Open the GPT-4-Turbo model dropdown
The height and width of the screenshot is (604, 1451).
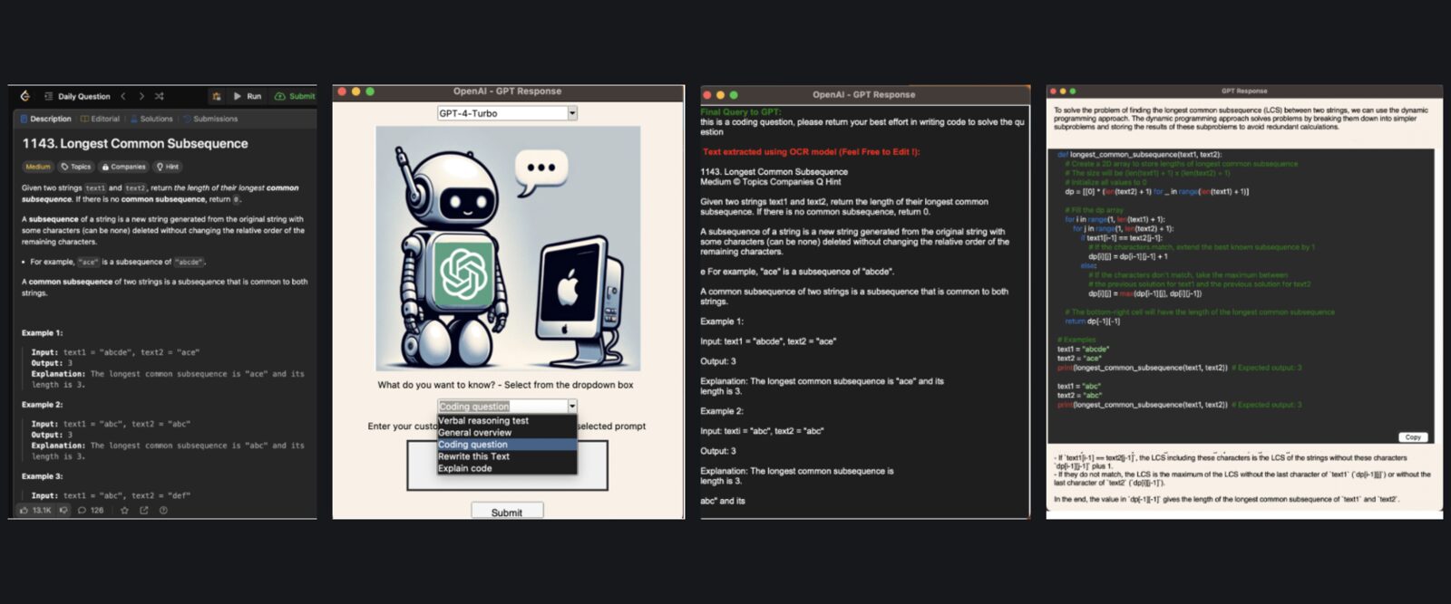pyautogui.click(x=507, y=113)
